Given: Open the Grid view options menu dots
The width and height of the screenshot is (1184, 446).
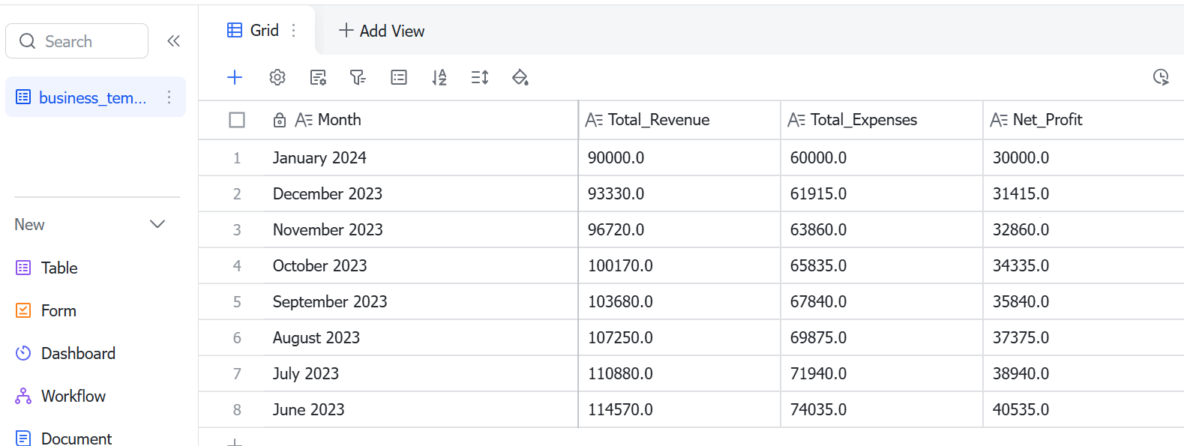Looking at the screenshot, I should click(294, 30).
